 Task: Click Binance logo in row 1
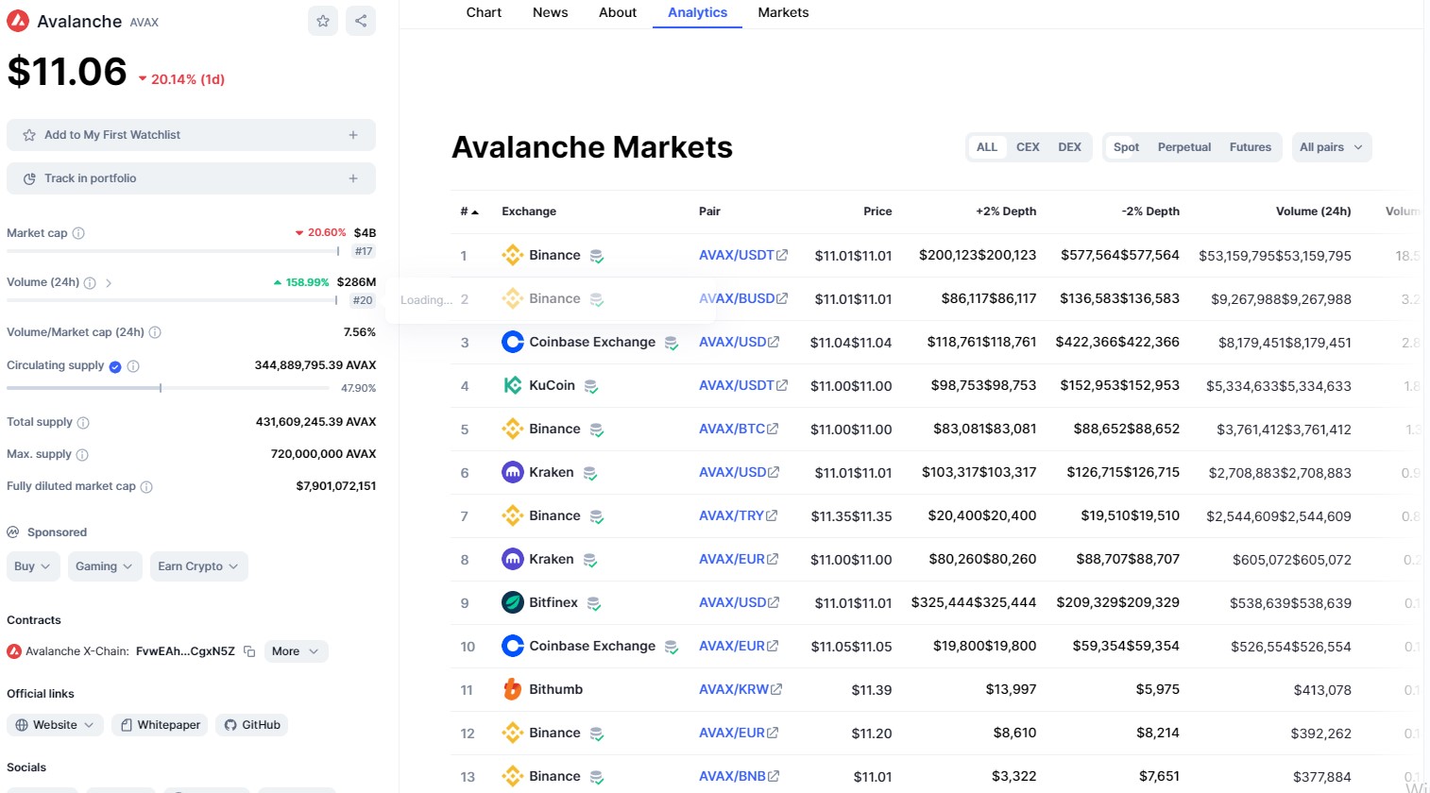point(513,255)
